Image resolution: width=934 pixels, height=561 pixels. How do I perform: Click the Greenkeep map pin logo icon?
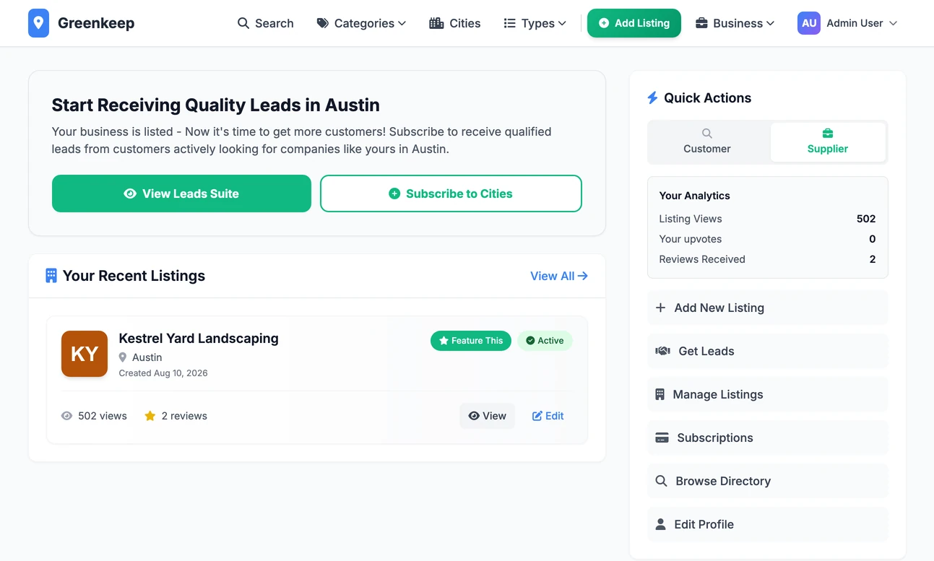tap(38, 23)
